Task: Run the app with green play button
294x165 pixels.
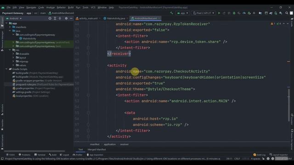Action: (x=219, y=13)
